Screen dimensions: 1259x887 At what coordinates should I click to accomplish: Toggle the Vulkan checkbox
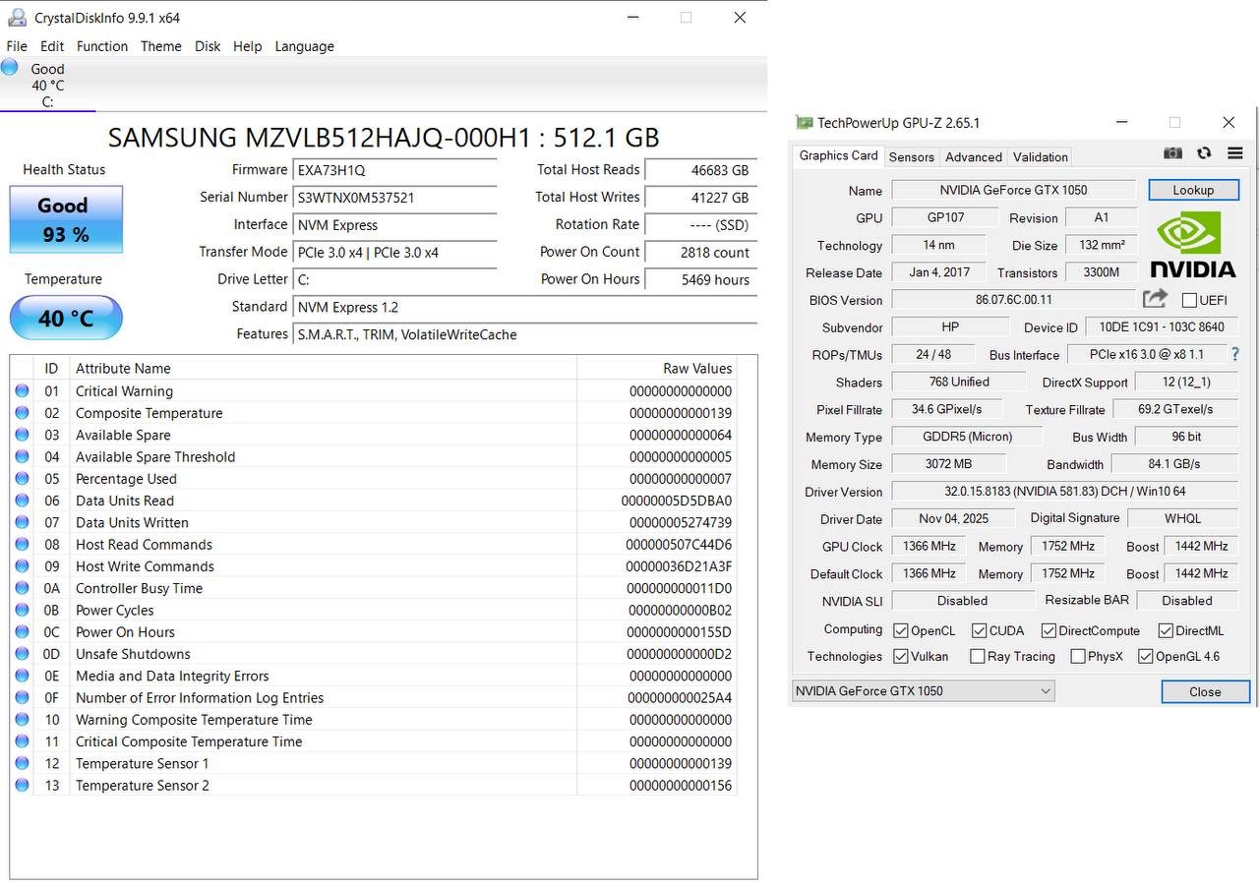pos(901,656)
